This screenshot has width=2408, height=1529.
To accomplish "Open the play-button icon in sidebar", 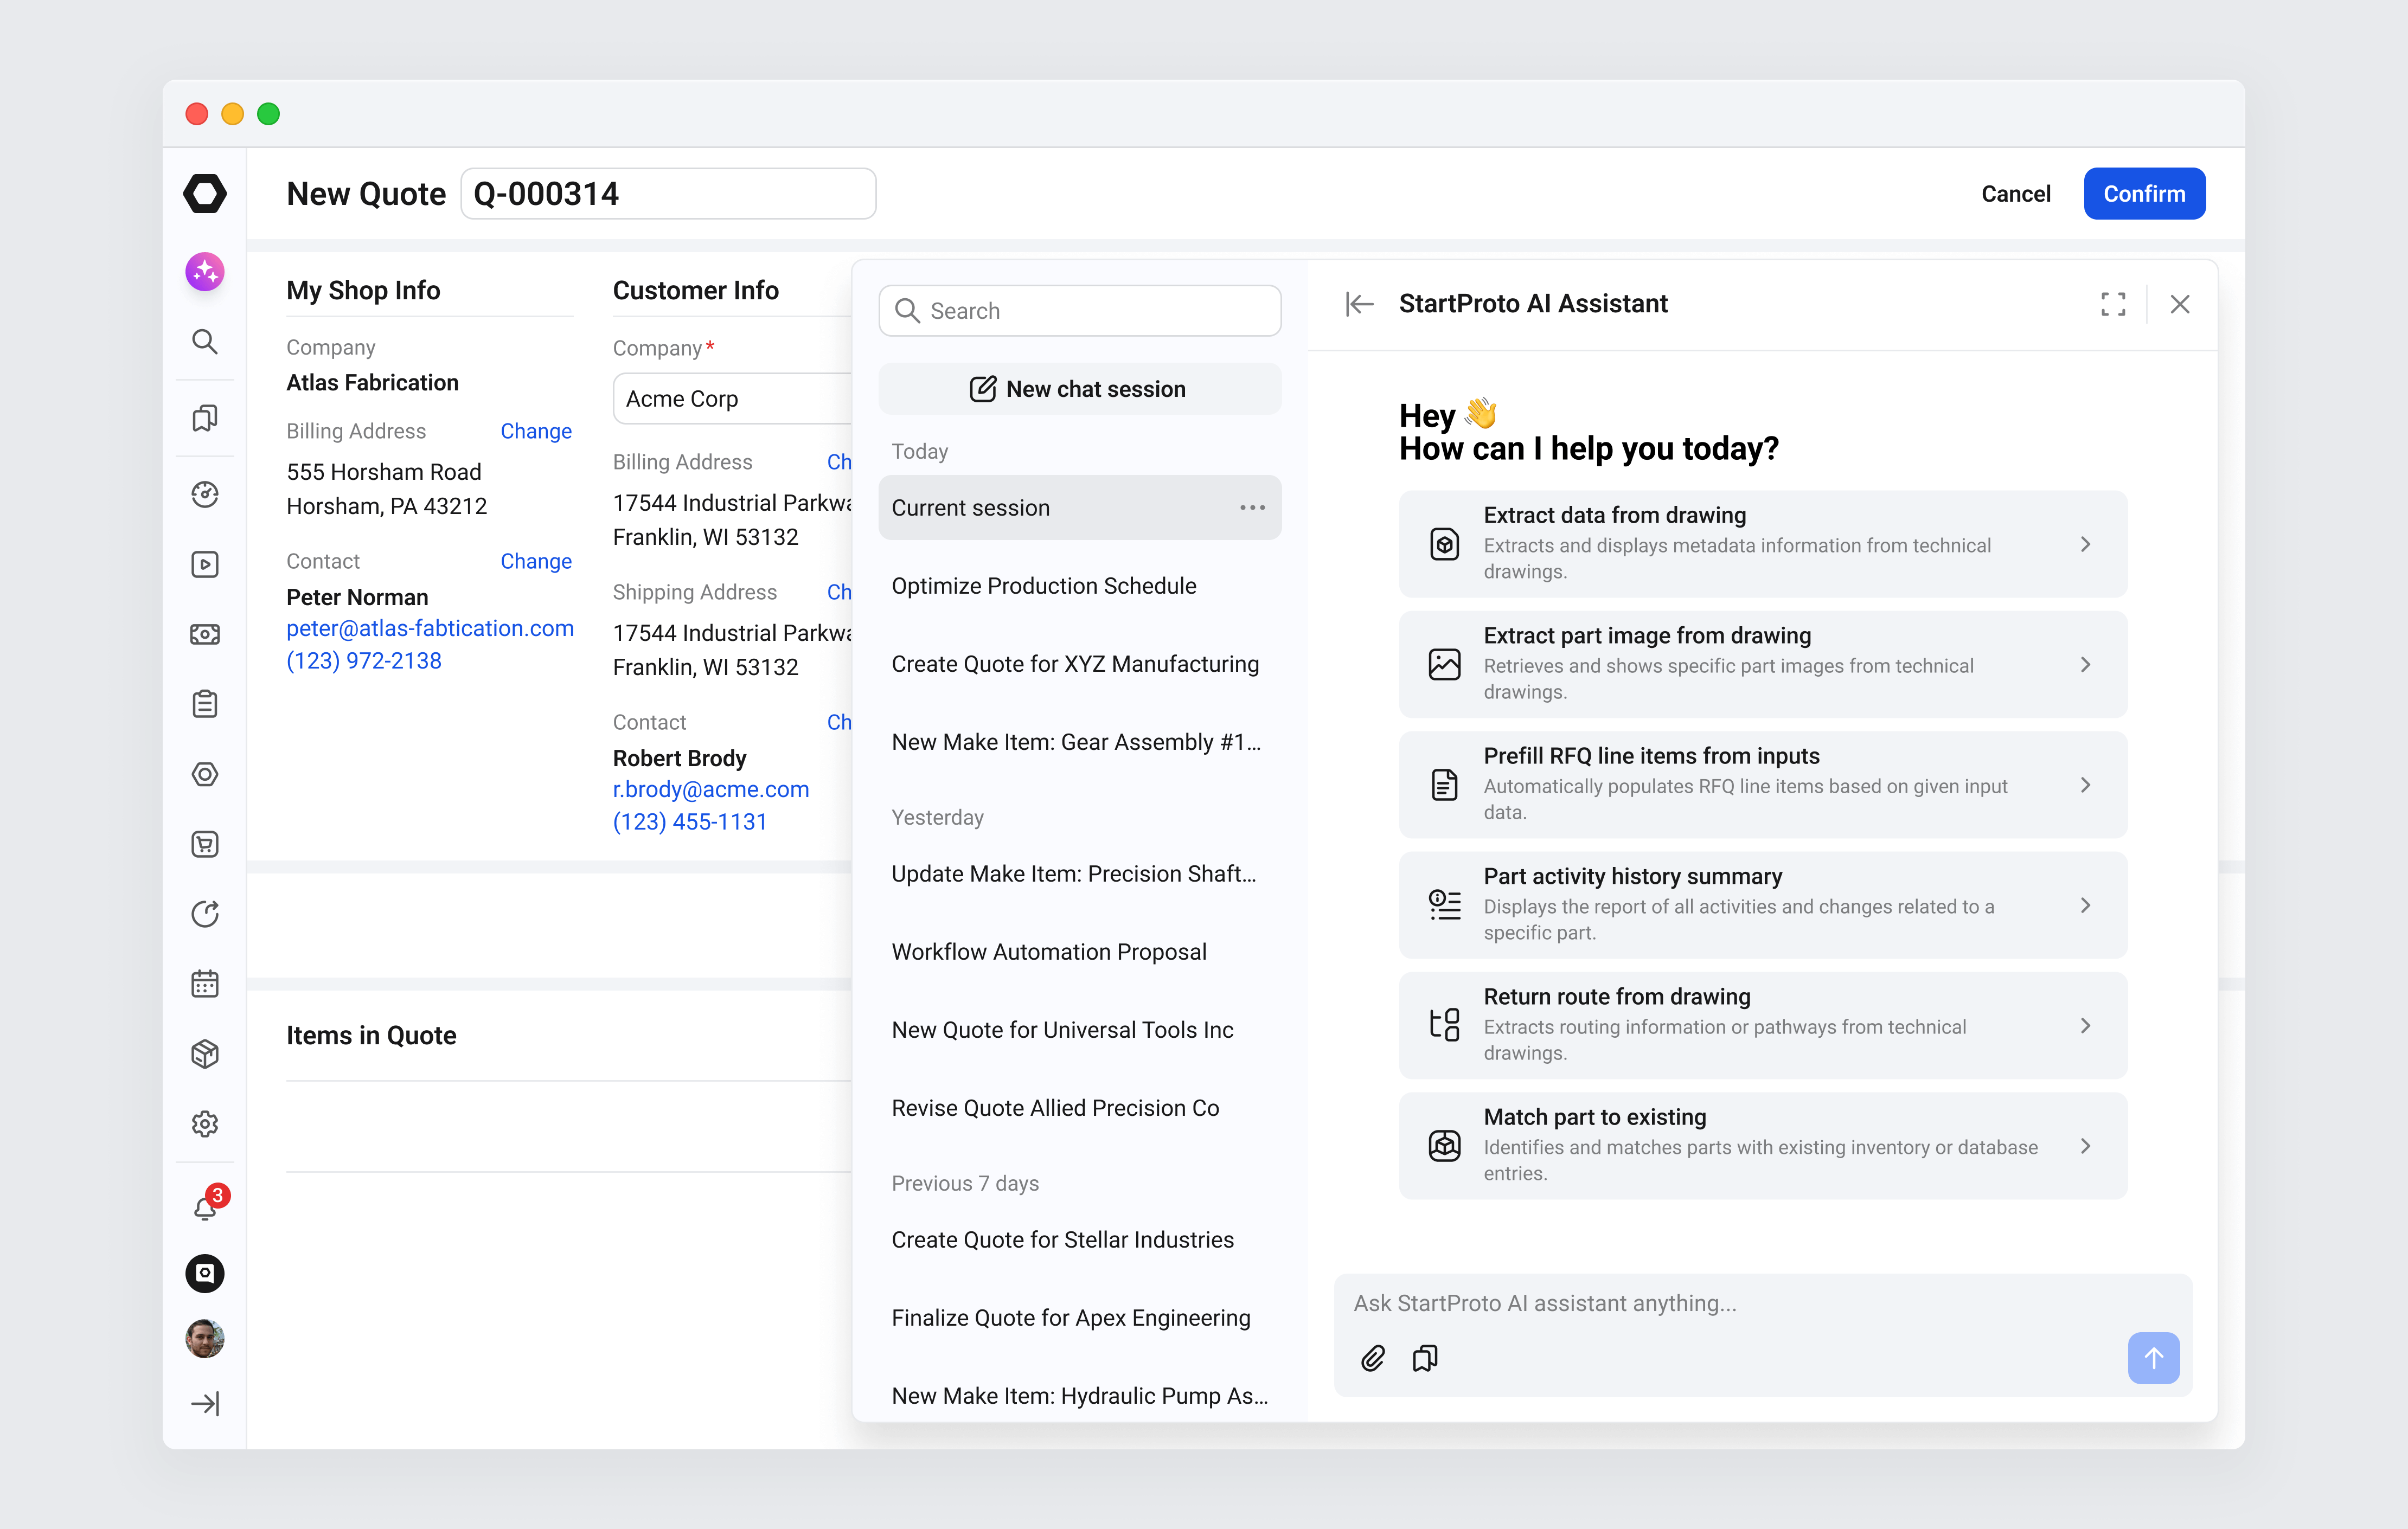I will pyautogui.click(x=205, y=564).
